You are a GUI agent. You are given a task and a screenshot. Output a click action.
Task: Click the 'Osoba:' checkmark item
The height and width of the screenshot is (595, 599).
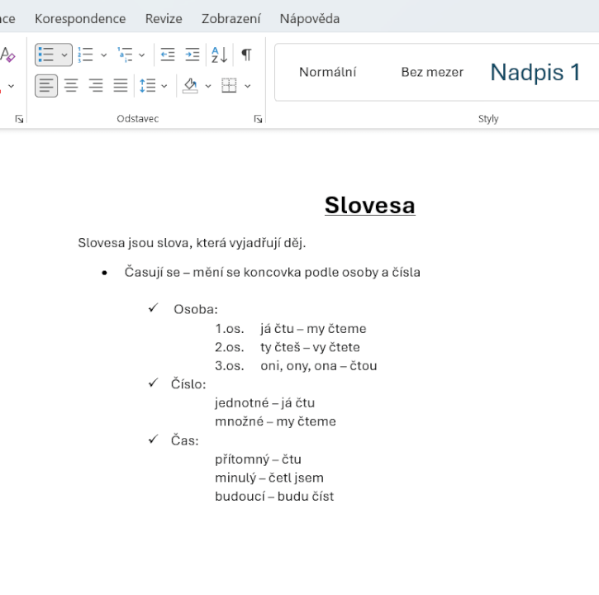[196, 309]
